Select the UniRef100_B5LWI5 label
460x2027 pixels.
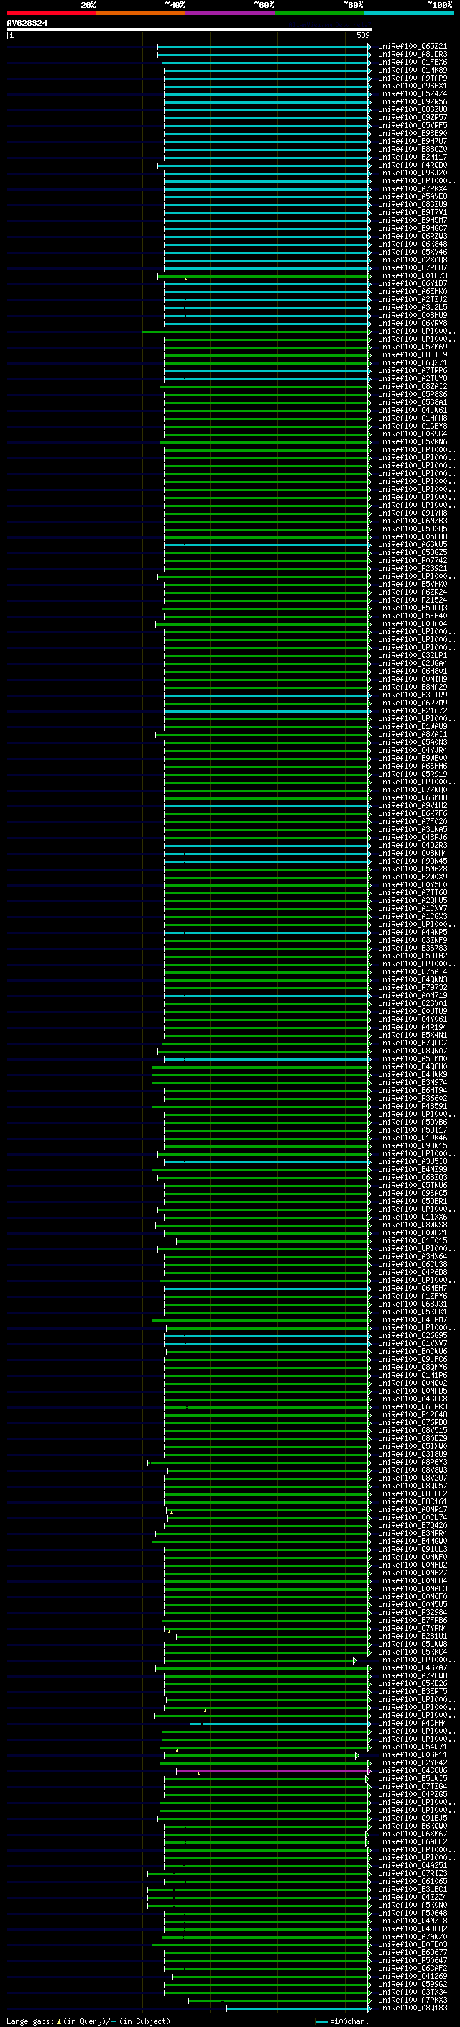(x=412, y=1778)
